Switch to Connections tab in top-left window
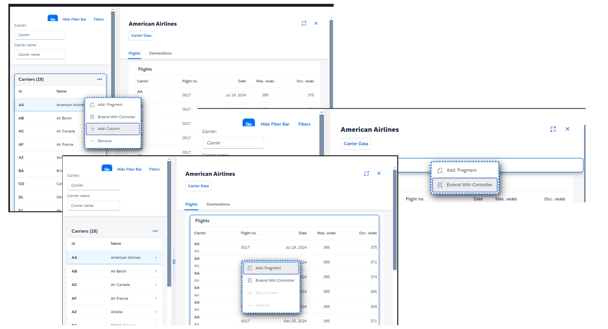 tap(160, 53)
